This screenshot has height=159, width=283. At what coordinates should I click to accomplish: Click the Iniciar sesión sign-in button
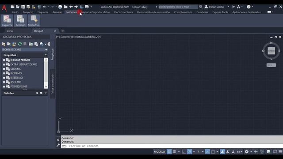[x=214, y=7]
